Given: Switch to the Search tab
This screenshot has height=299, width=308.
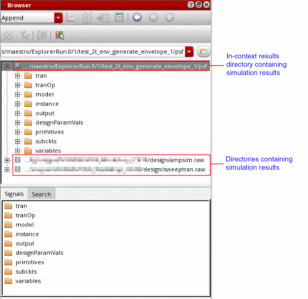Looking at the screenshot, I should click(x=41, y=194).
